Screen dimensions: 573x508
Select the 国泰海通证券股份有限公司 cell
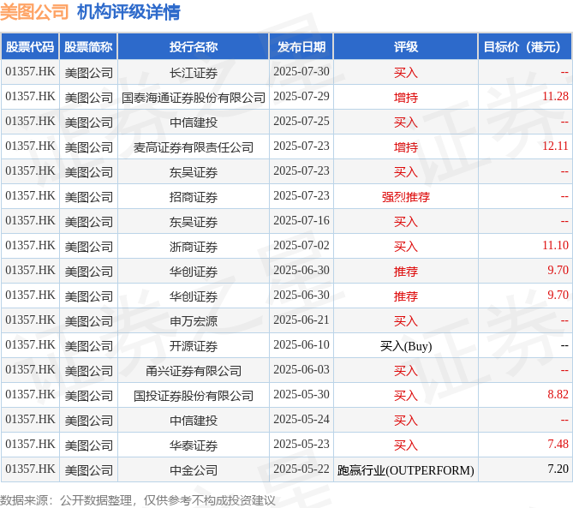point(194,98)
